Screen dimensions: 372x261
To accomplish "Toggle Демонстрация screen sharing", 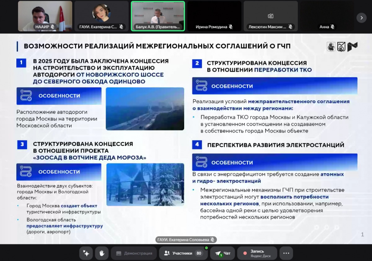I will click(134, 253).
